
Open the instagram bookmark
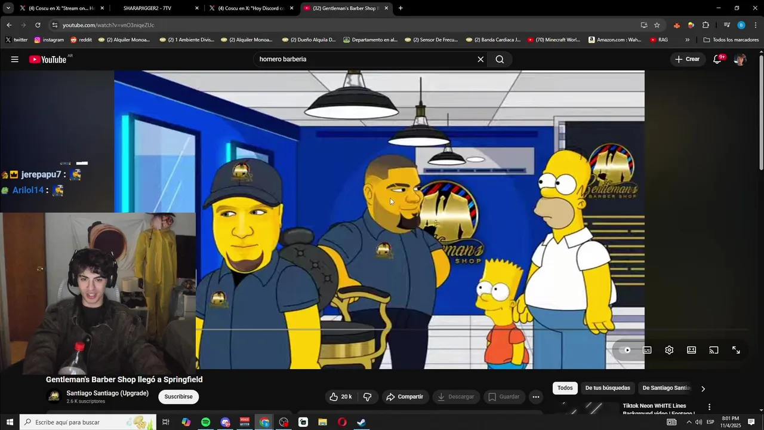tap(49, 40)
